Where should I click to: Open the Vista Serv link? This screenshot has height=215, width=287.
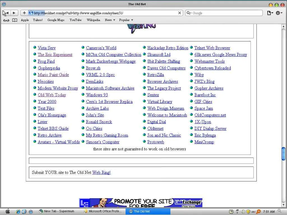47,48
